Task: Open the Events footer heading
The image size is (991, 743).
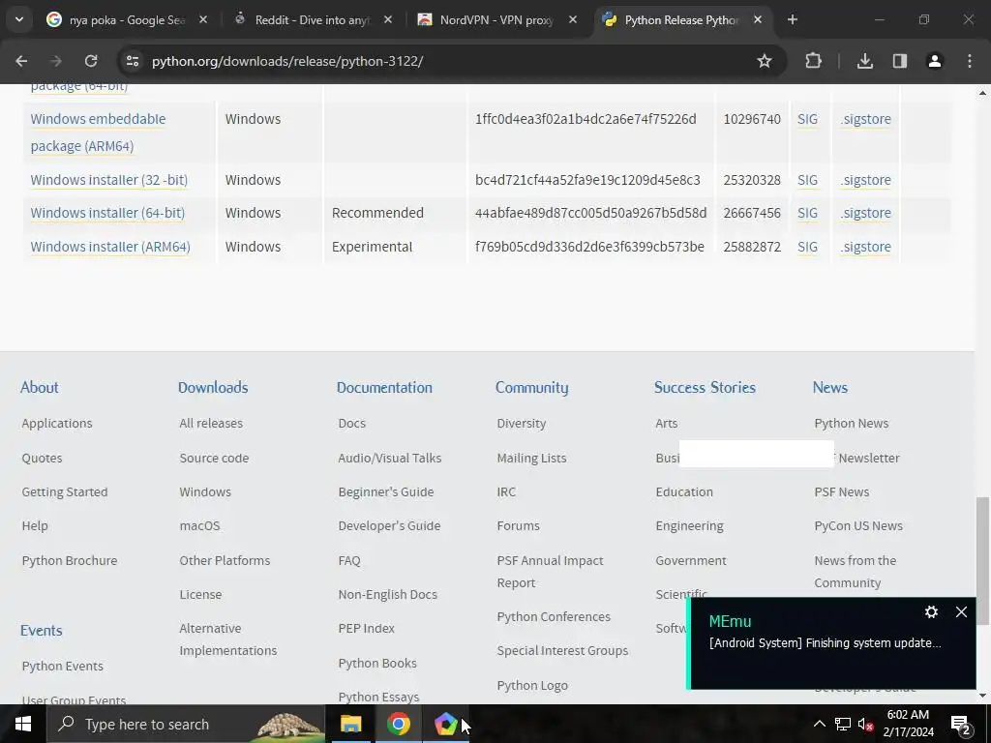Action: click(41, 631)
